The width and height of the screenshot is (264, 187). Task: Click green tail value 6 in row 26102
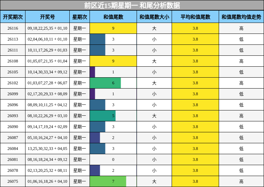click(x=113, y=83)
